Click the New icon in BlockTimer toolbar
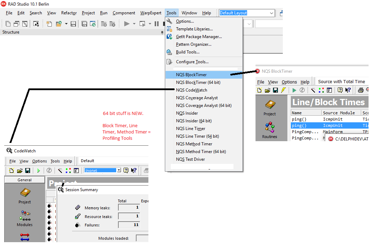Image resolution: width=378 pixels, height=246 pixels. point(259,90)
